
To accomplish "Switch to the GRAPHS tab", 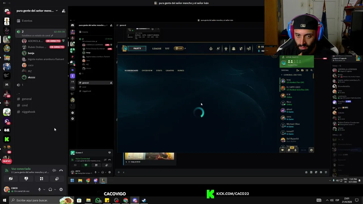I will [170, 71].
